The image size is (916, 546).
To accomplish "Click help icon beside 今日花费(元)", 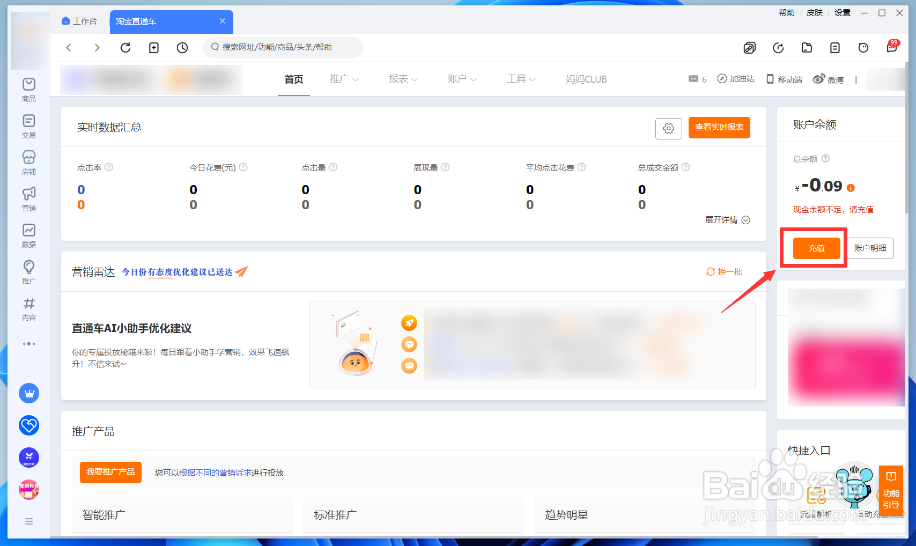I will [x=243, y=167].
